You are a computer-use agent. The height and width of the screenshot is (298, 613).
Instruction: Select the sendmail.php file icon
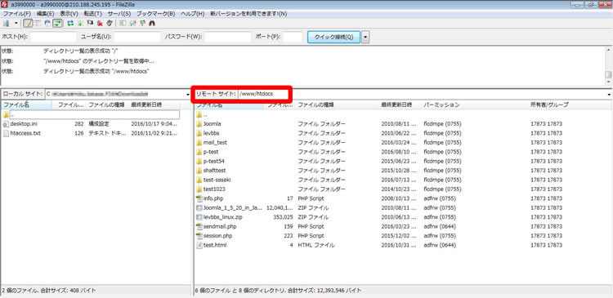click(199, 226)
